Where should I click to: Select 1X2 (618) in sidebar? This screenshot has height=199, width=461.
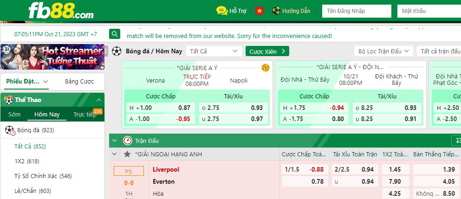click(27, 161)
